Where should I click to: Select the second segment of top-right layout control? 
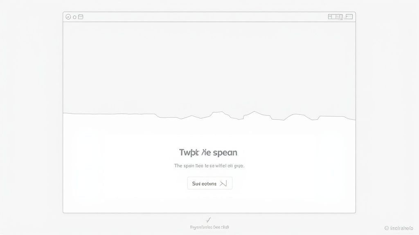334,16
